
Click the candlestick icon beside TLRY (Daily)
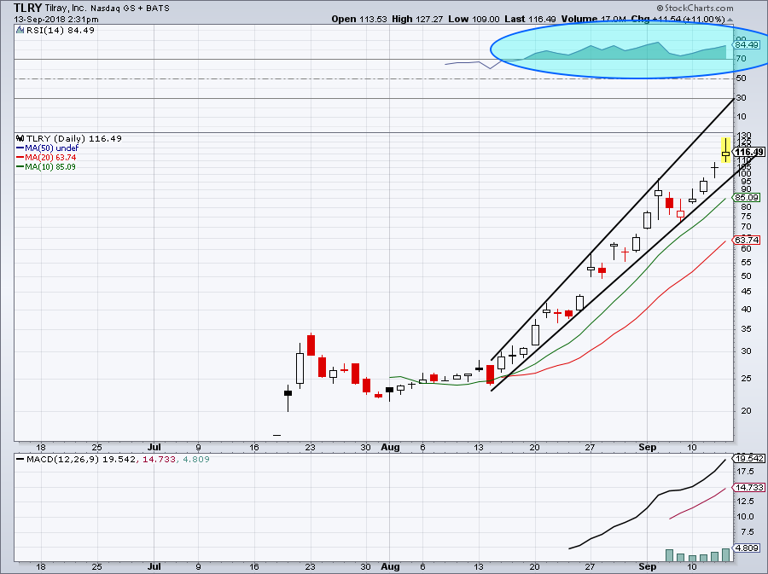click(20, 138)
